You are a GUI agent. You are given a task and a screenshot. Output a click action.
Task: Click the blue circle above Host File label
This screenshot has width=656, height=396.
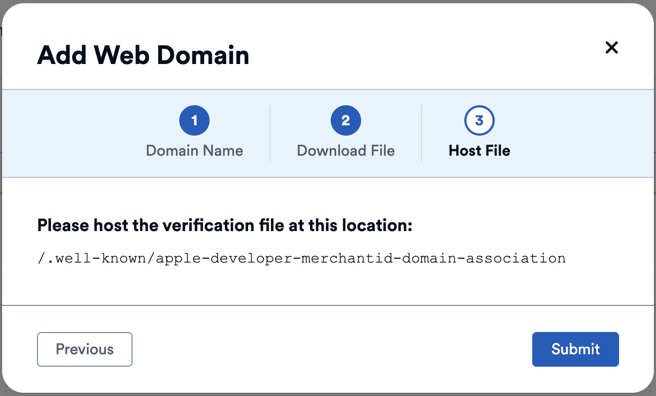480,120
